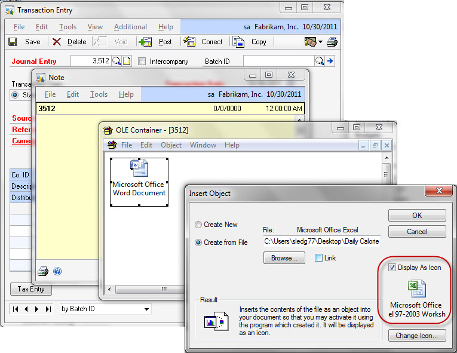The width and height of the screenshot is (457, 353).
Task: Click the blue help icon in Note window
Action: pyautogui.click(x=57, y=271)
